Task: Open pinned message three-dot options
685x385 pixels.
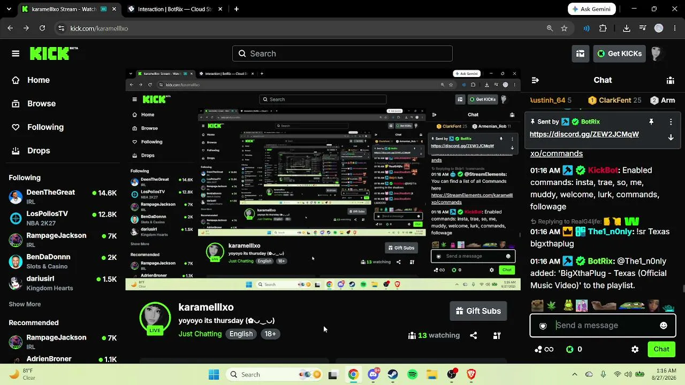Action: 671,122
